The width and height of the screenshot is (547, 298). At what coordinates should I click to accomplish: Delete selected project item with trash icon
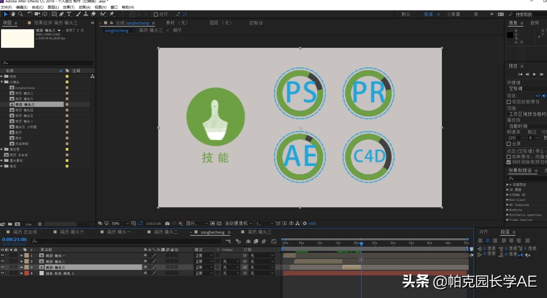click(40, 224)
